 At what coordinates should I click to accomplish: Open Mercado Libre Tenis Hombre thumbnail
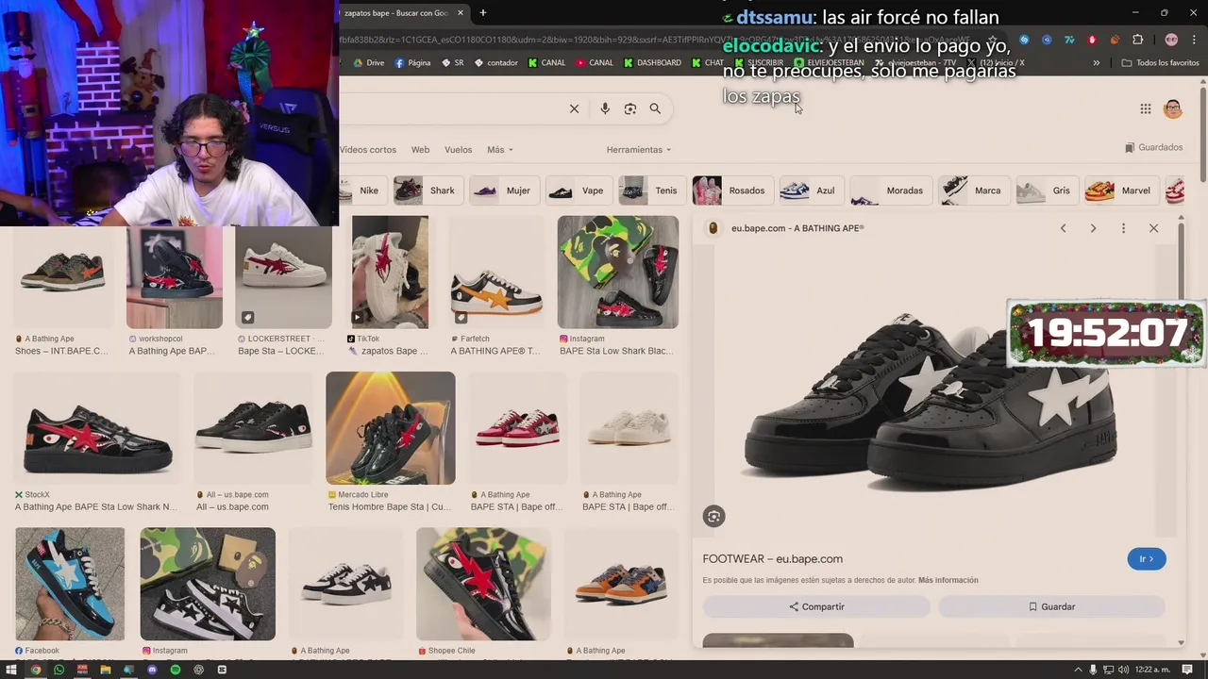click(x=391, y=428)
